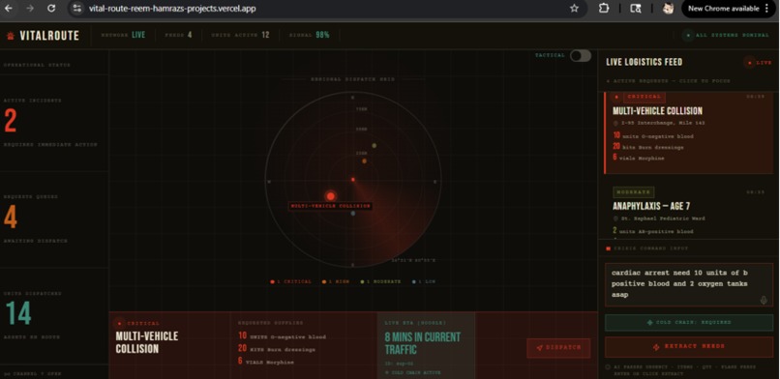Click the Units Dispatched count 14
This screenshot has height=379, width=780.
point(18,314)
